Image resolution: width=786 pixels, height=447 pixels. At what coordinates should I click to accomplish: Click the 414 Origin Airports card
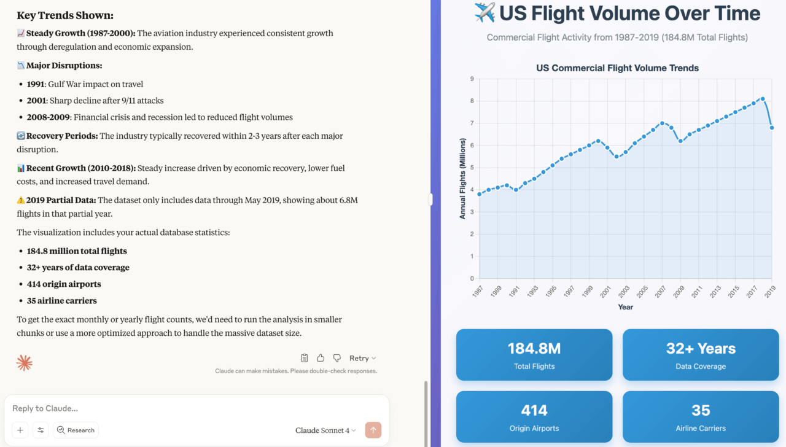[x=534, y=416]
